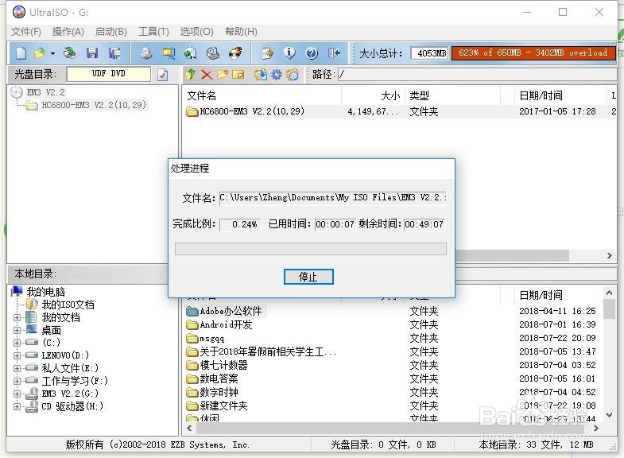Click the red X Delete icon
624x458 pixels.
tap(206, 75)
